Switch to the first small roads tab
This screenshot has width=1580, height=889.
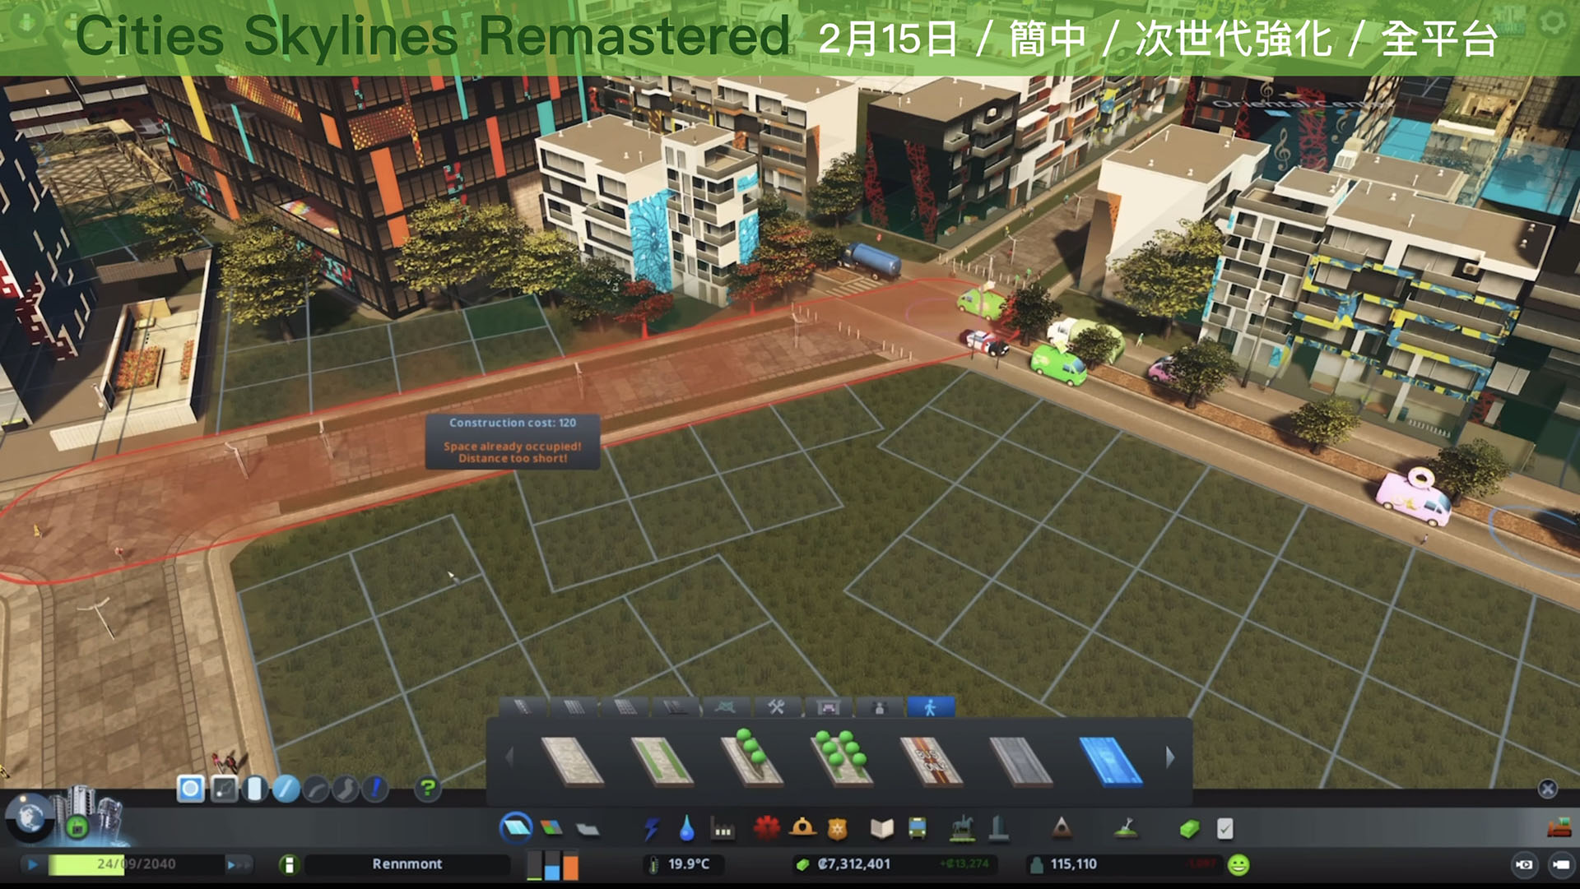tap(523, 707)
